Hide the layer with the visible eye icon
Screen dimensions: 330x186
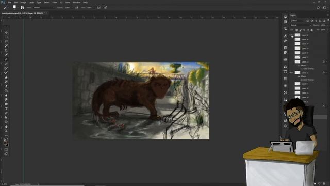292,73
